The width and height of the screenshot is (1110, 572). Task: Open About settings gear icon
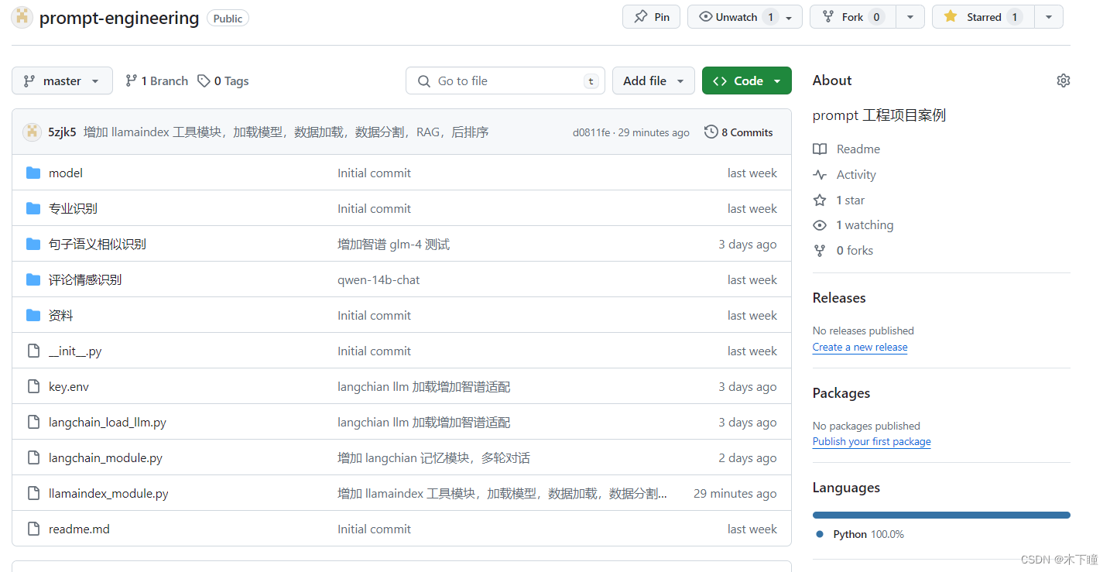click(1064, 80)
